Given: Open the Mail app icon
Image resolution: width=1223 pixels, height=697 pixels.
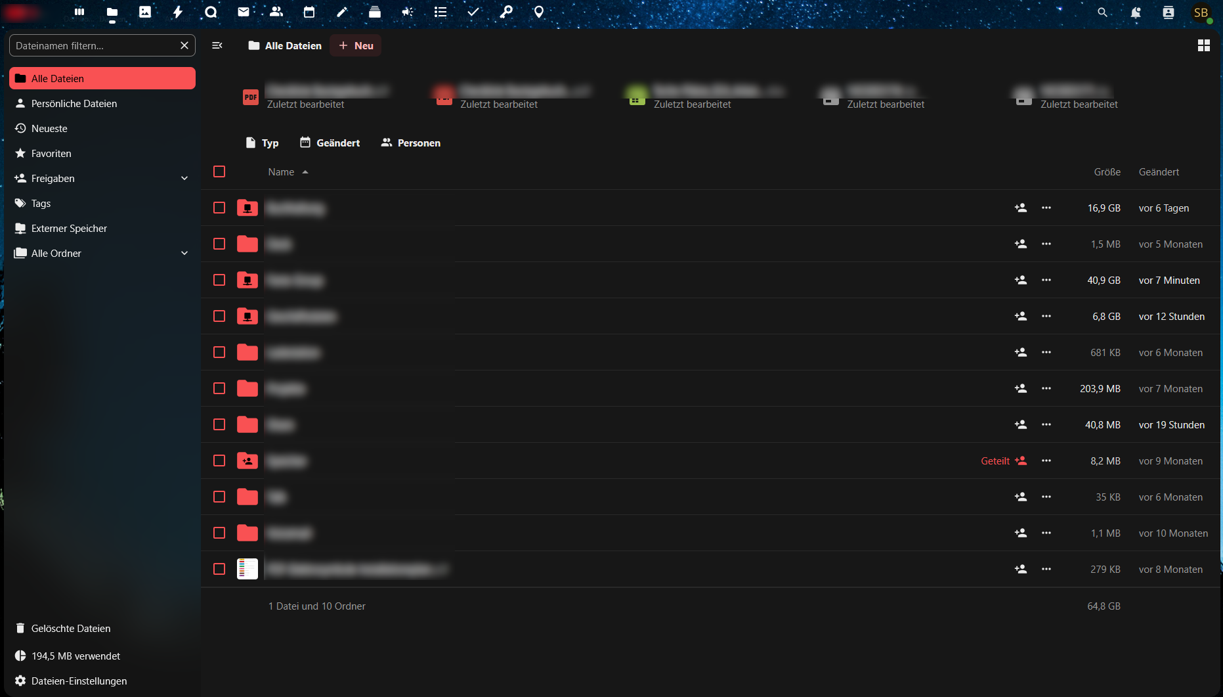Looking at the screenshot, I should click(244, 12).
